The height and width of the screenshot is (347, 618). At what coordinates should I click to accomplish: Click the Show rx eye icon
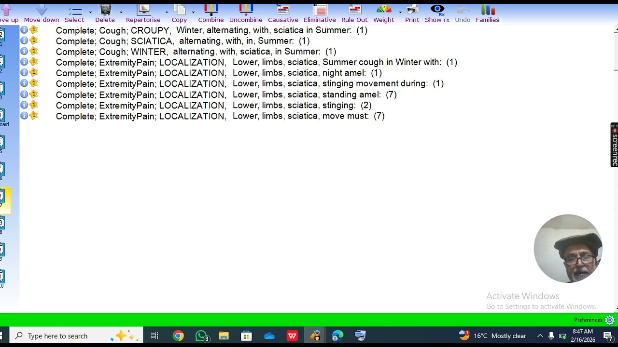coord(437,10)
